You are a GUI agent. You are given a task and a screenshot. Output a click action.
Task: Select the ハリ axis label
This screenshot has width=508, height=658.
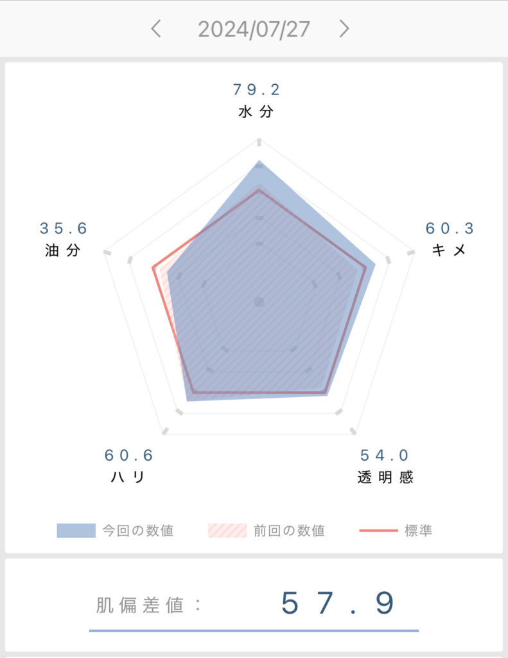coord(128,477)
